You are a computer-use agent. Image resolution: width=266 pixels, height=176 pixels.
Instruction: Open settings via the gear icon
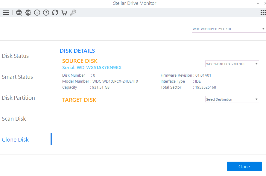[28, 13]
